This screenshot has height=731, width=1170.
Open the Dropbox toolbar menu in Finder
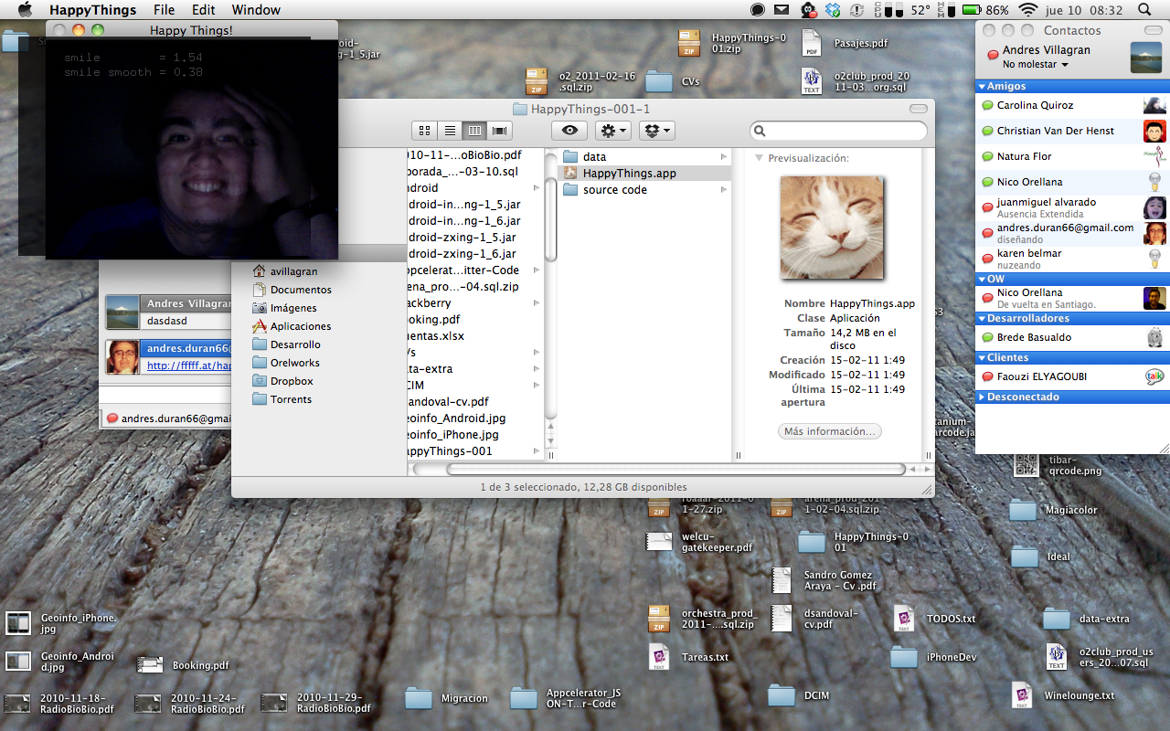click(x=656, y=131)
